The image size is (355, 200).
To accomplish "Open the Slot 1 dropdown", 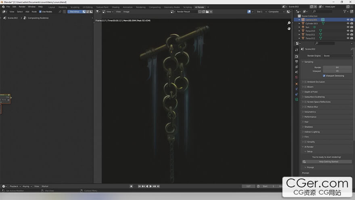I will click(261, 12).
